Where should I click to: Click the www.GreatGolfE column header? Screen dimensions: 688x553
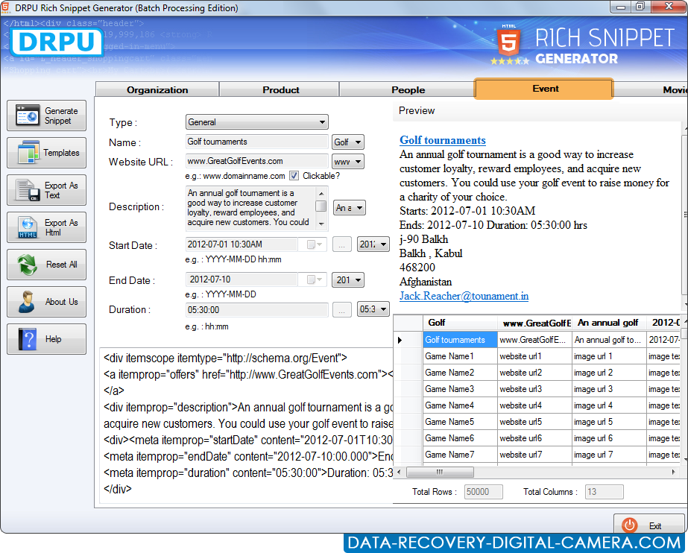tap(534, 323)
